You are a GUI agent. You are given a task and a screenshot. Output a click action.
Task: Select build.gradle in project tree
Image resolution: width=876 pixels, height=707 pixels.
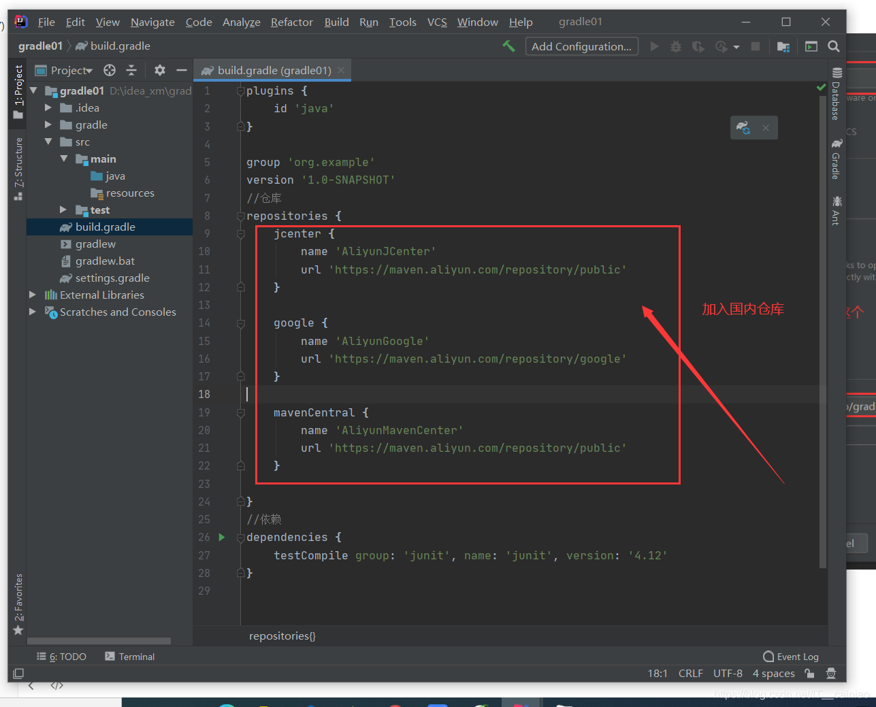click(110, 227)
